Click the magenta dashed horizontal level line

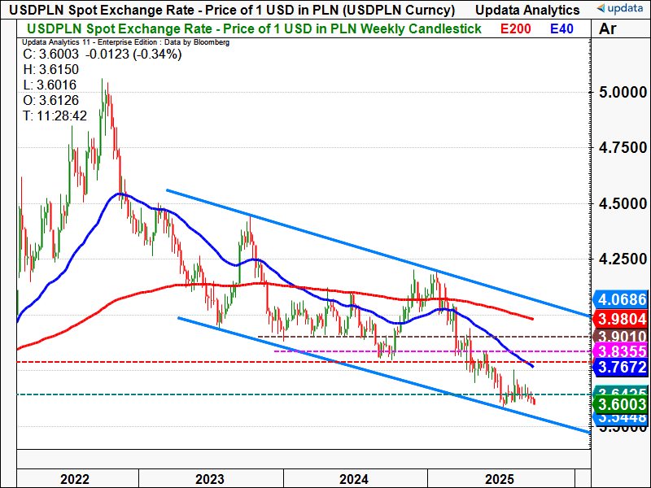pyautogui.click(x=432, y=351)
